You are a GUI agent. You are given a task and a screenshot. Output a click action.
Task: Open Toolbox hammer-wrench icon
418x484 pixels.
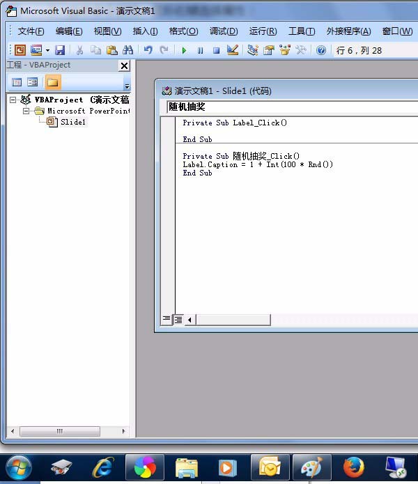point(301,50)
